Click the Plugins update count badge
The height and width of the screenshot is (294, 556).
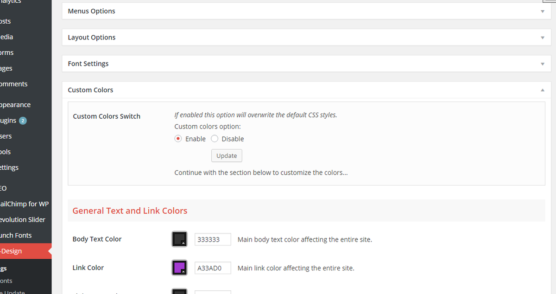[x=23, y=121]
